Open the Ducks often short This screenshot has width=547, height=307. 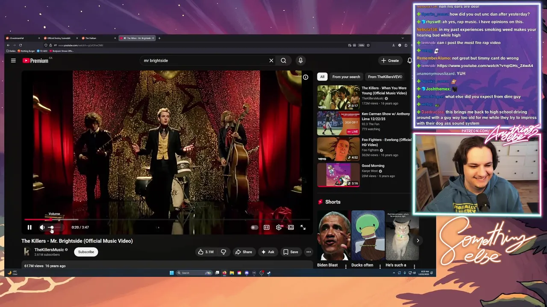click(x=368, y=235)
